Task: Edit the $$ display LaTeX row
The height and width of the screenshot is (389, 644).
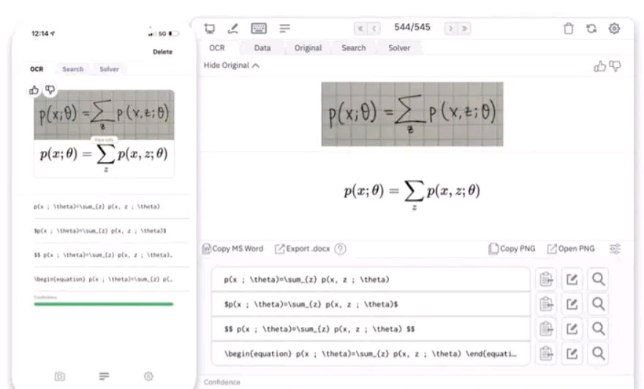Action: pos(572,328)
